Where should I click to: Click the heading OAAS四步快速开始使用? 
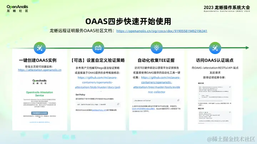(x=128, y=21)
